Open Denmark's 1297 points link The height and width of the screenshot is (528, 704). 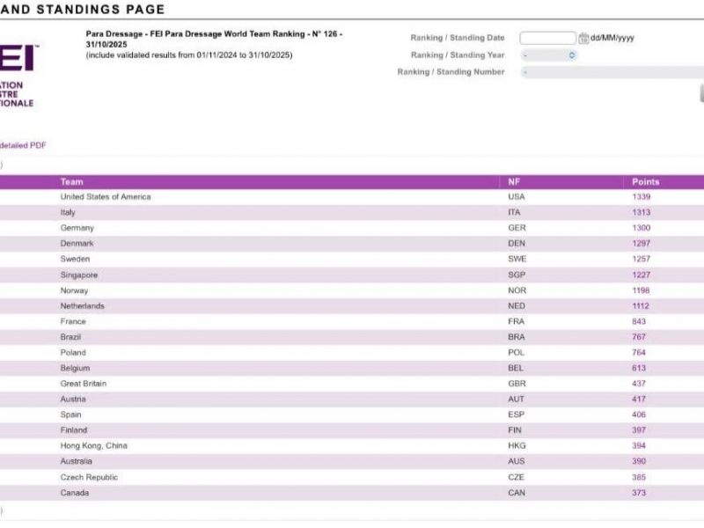(x=641, y=244)
